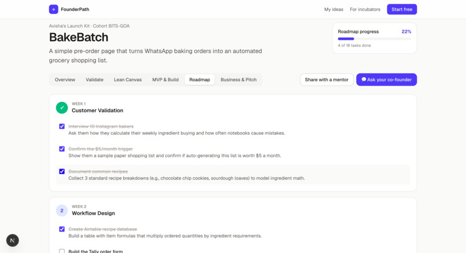Image resolution: width=466 pixels, height=253 pixels.
Task: Click the Week 2 number badge
Action: tap(62, 210)
